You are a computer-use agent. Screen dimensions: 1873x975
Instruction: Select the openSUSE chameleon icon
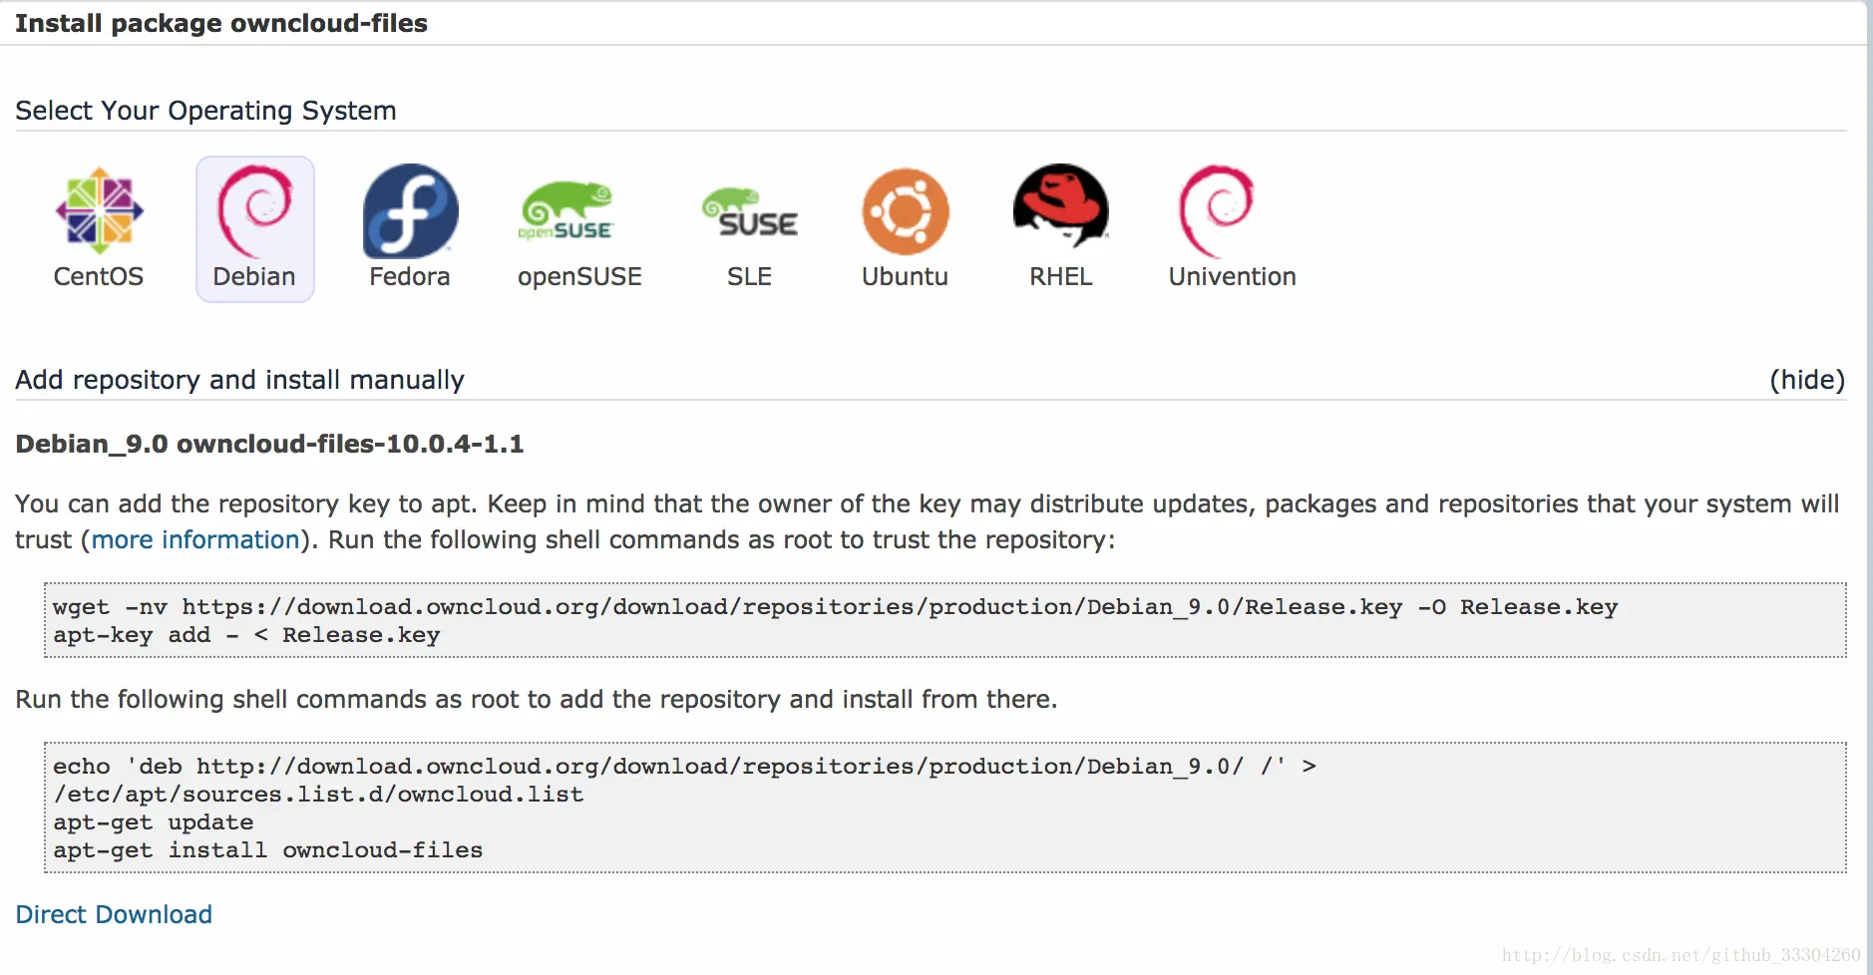[565, 210]
